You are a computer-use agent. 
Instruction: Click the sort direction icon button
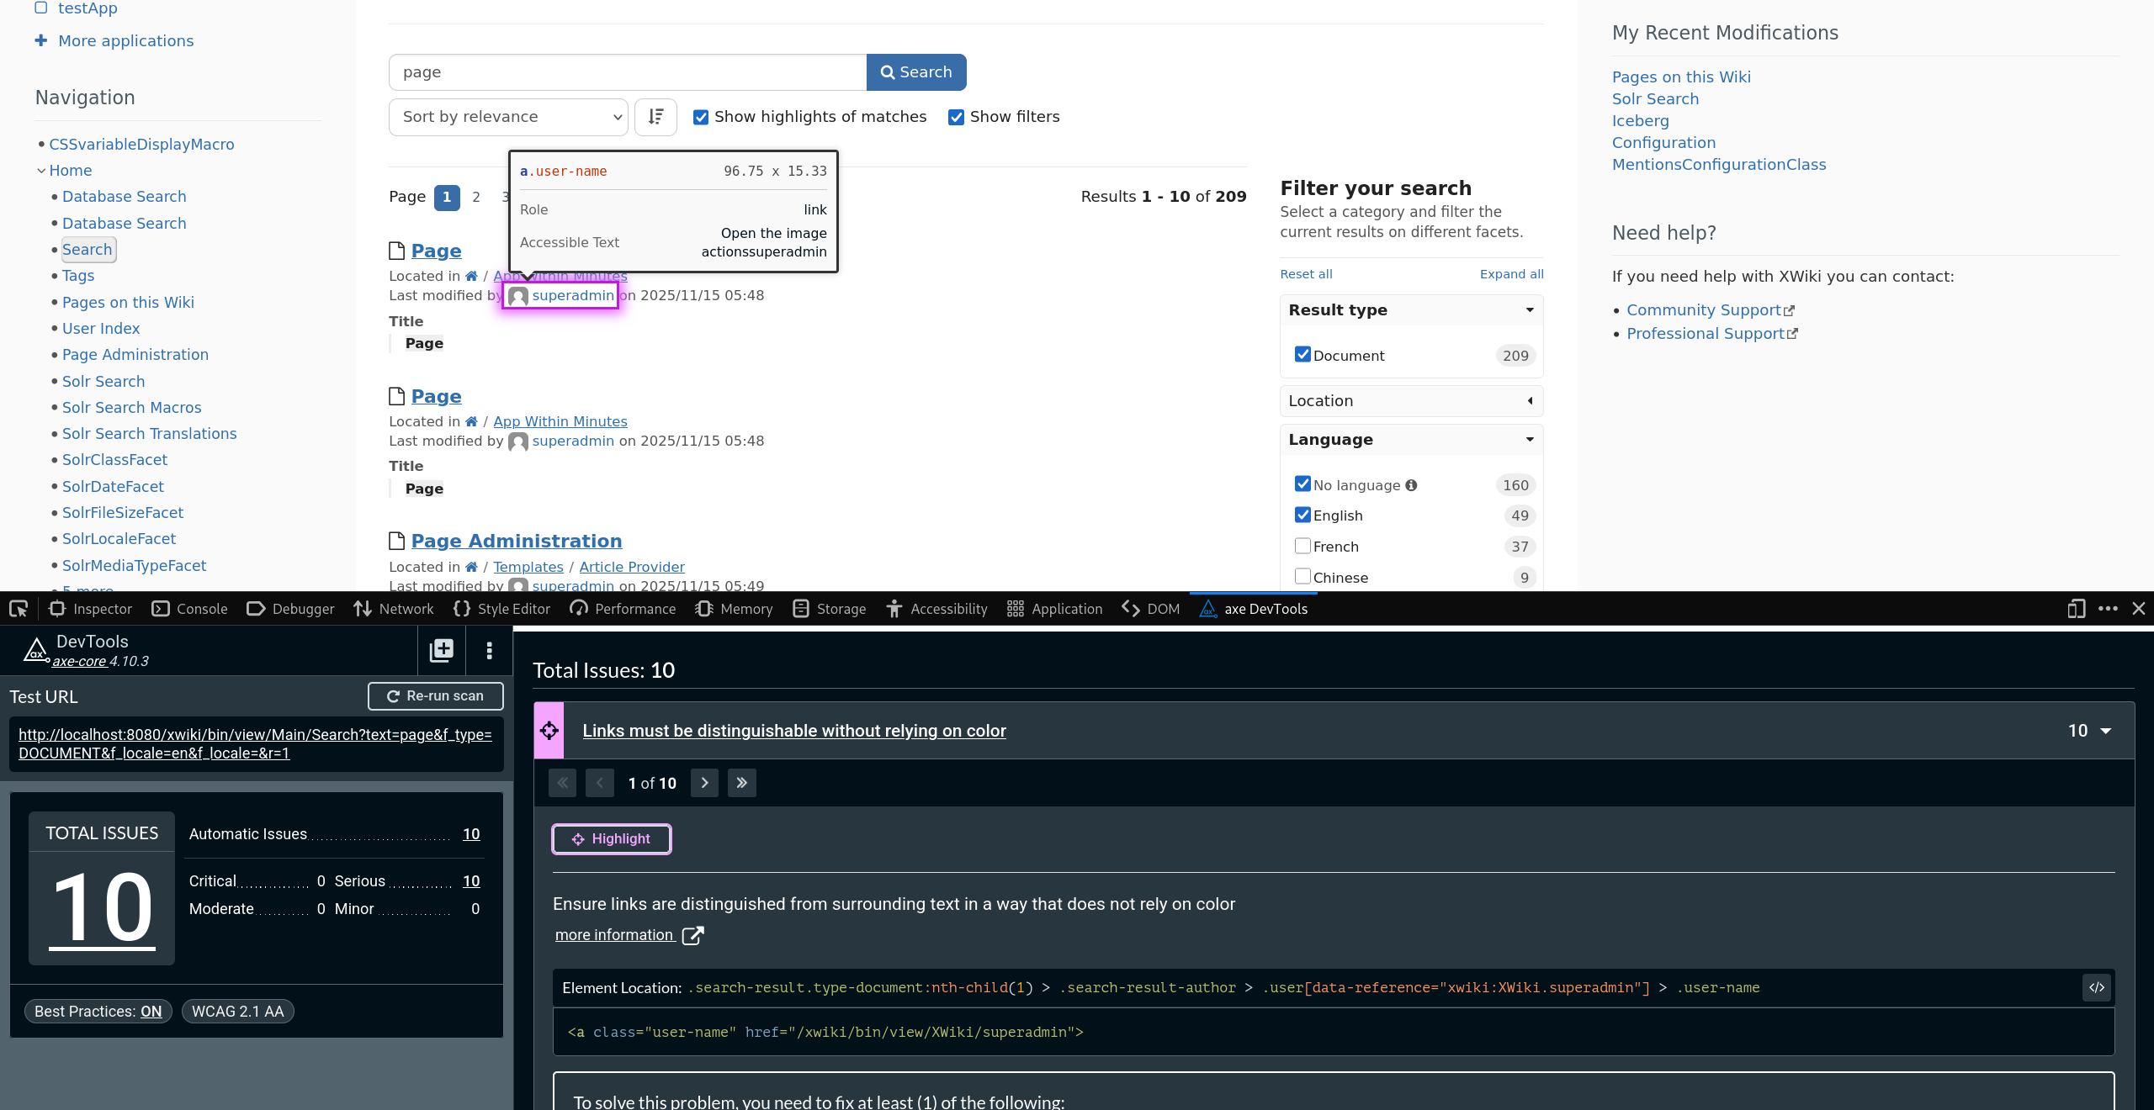point(655,117)
